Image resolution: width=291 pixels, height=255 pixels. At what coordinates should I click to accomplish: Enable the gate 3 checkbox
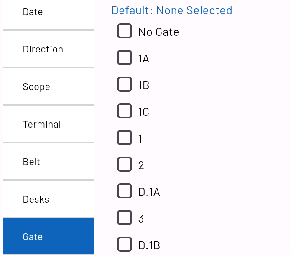(125, 217)
